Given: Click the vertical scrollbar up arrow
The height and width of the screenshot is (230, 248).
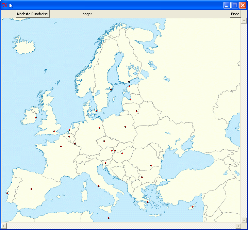Looking at the screenshot, I should pyautogui.click(x=244, y=21).
